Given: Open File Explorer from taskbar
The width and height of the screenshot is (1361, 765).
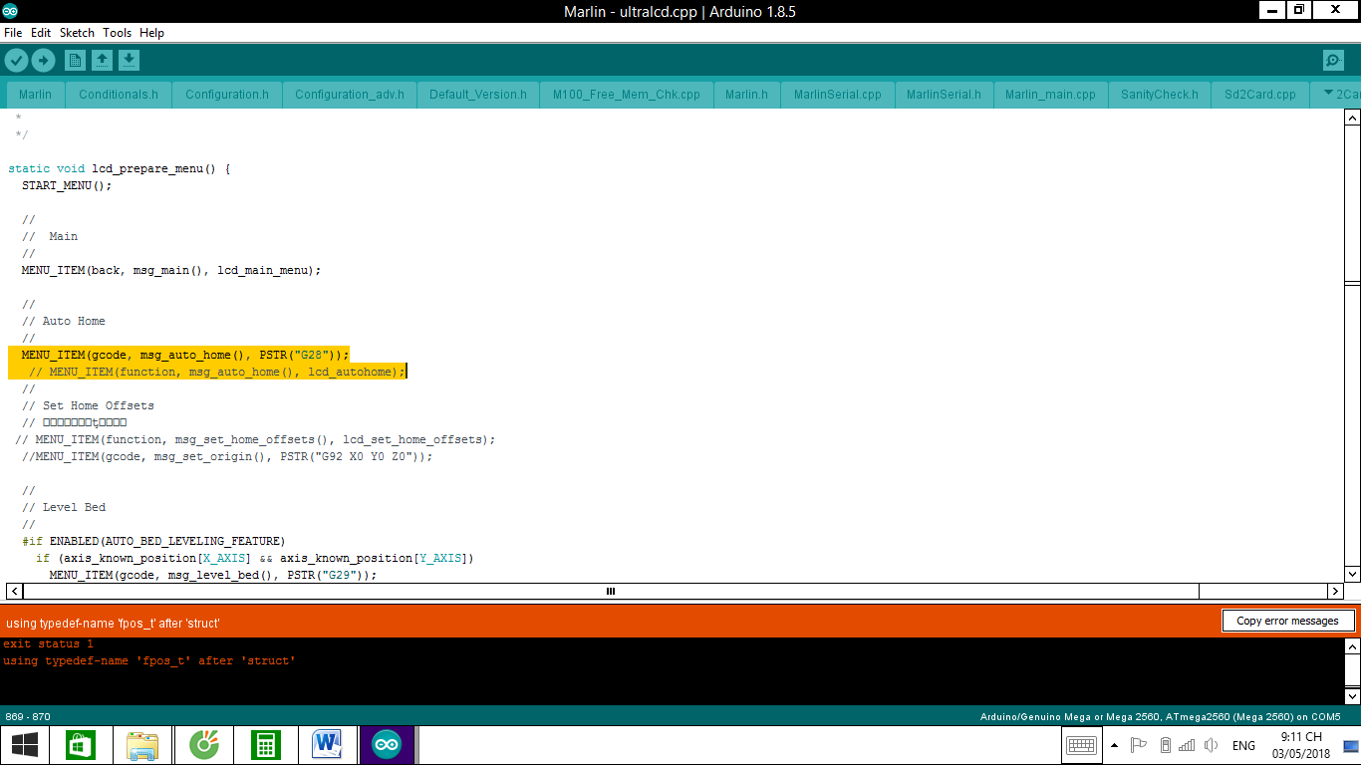Looking at the screenshot, I should (x=142, y=745).
